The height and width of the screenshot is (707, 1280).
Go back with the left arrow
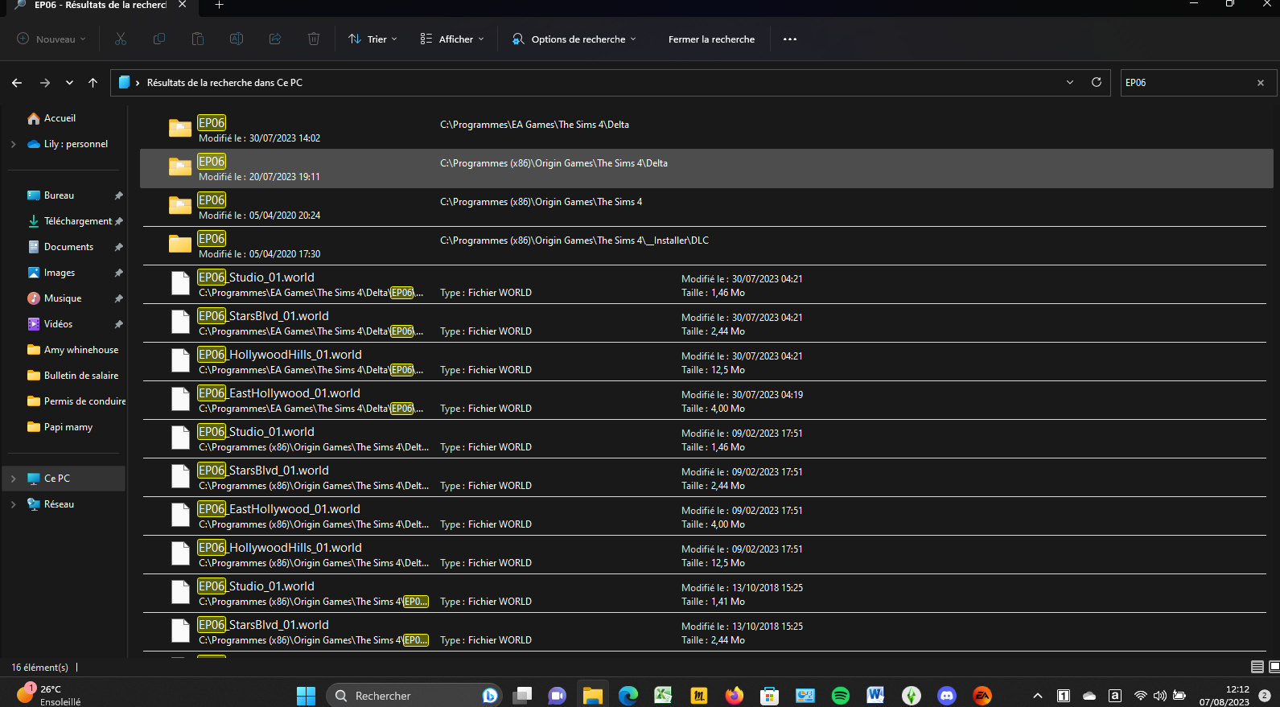[x=17, y=83]
